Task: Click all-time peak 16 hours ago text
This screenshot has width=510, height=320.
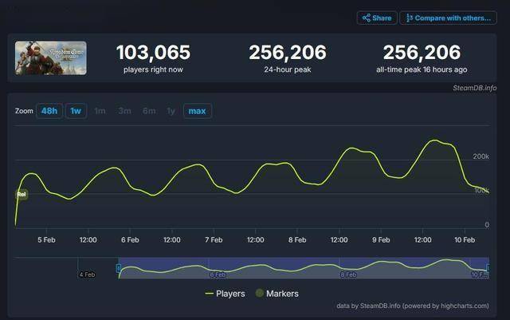Action: pos(422,69)
